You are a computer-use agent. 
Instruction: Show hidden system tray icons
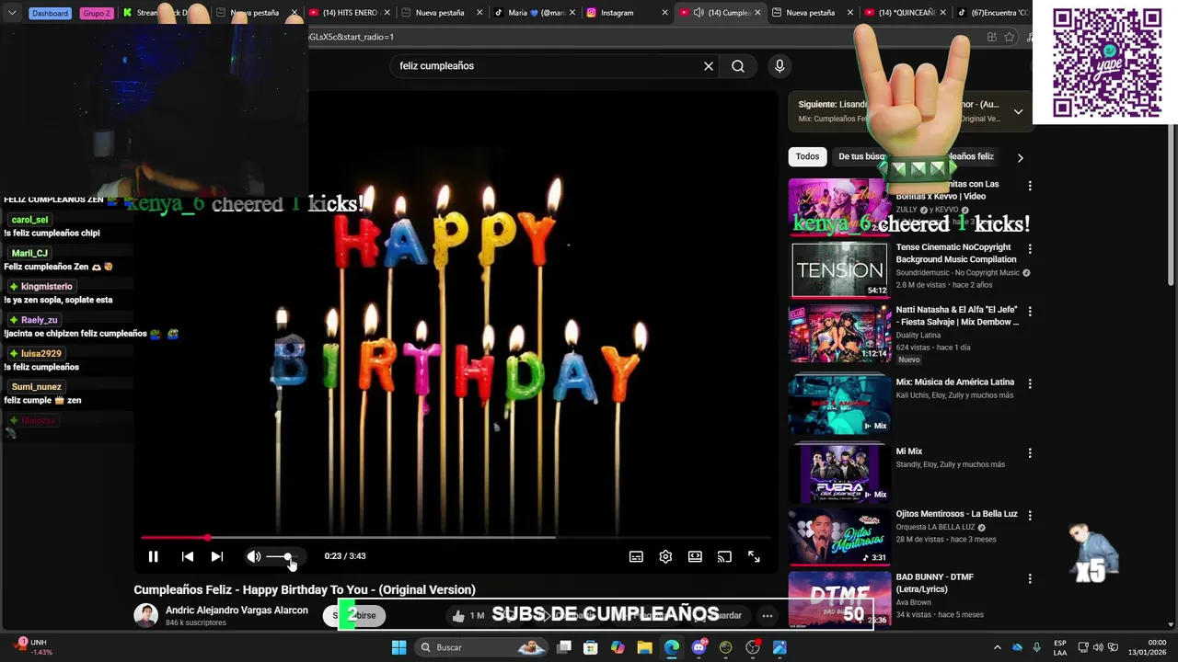(x=997, y=647)
